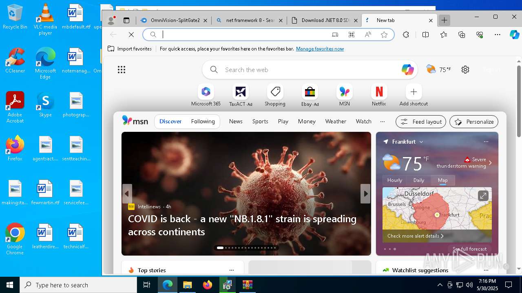Open the Extensions puzzle icon
This screenshot has height=293, width=522.
(x=406, y=35)
